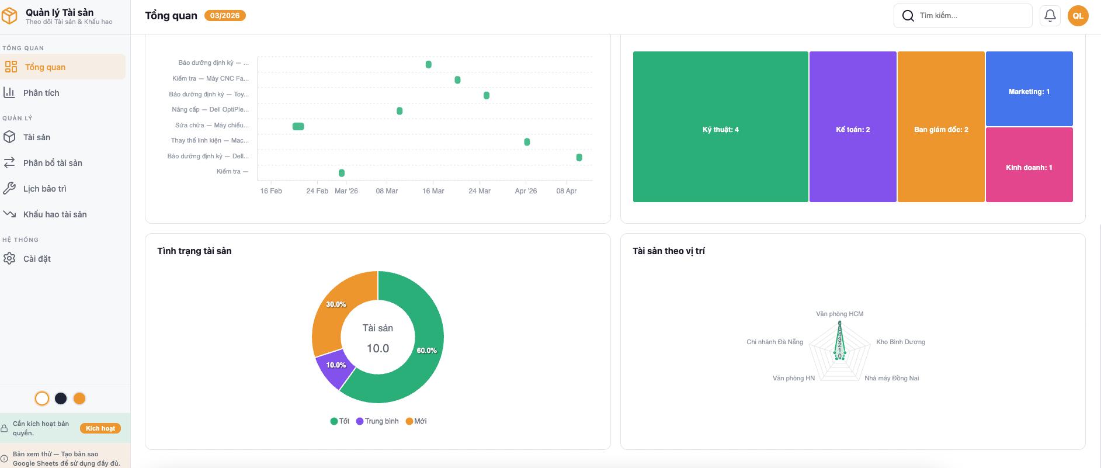
Task: Toggle the Trung bình legend item
Action: 377,421
